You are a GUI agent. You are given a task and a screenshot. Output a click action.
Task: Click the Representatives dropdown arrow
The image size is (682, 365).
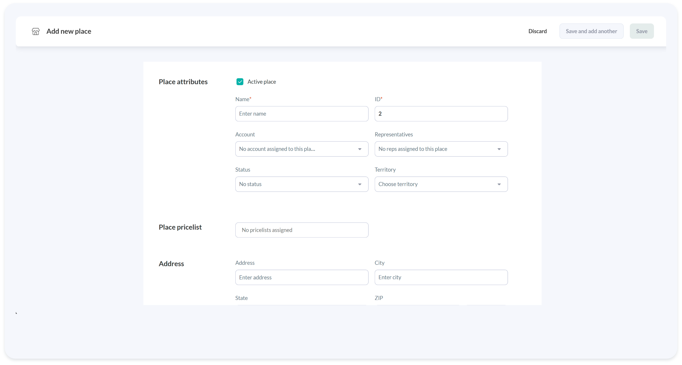click(499, 149)
